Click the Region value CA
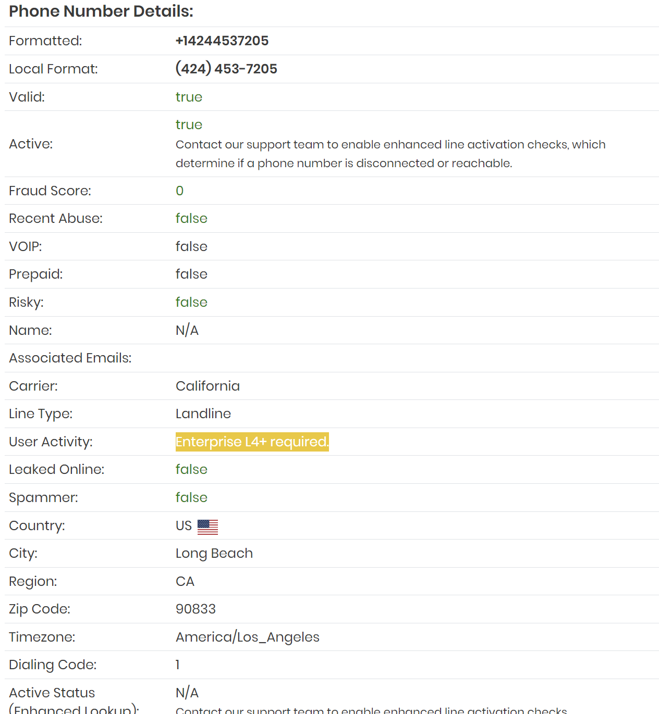Viewport: 659px width, 714px height. 185,581
